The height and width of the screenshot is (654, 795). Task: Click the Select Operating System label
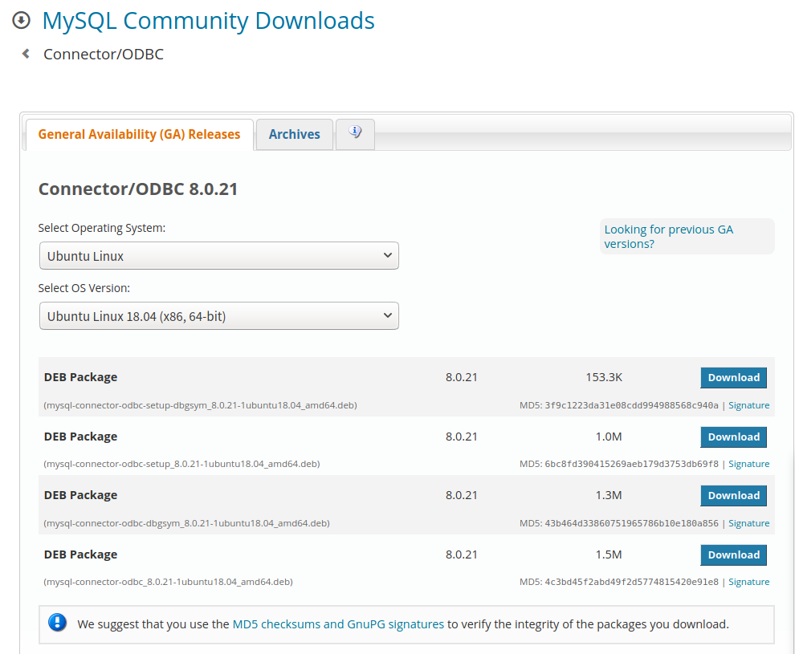click(x=102, y=228)
